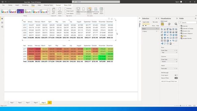Add a new page with plus button

[50, 103]
